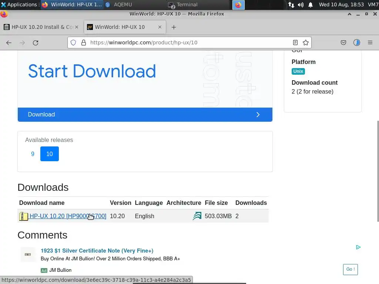Viewport: 379px width, 284px height.
Task: Shade the Firefox window with up arrow
Action: coord(349,14)
